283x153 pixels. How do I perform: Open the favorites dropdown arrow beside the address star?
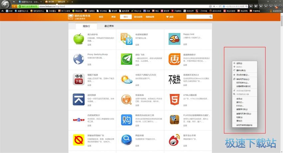[217, 6]
